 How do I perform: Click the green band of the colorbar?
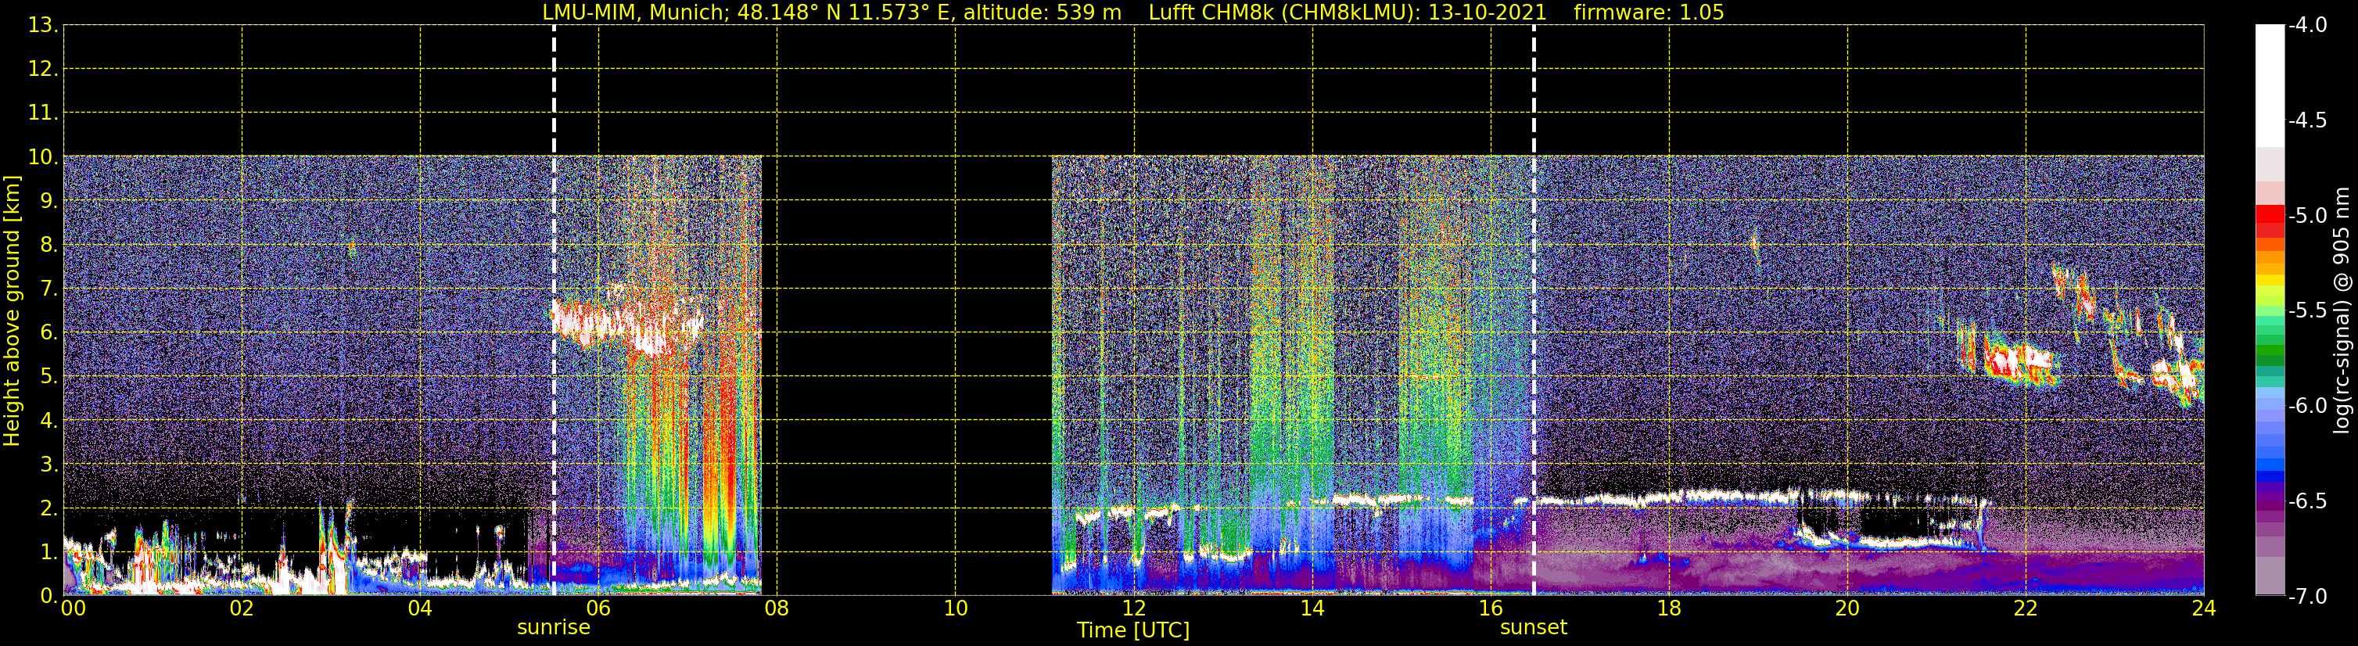tap(2269, 348)
